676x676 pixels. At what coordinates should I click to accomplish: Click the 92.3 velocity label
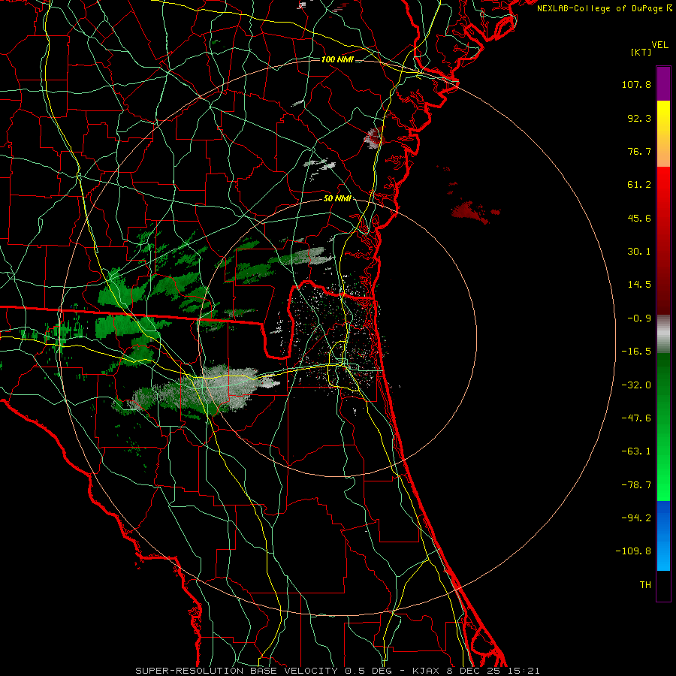639,118
